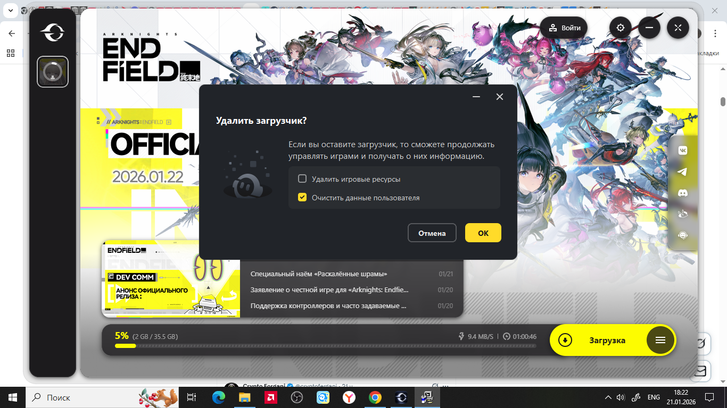Screen dimensions: 727x408
Task: Open Task View on the taskbar
Action: 192,397
